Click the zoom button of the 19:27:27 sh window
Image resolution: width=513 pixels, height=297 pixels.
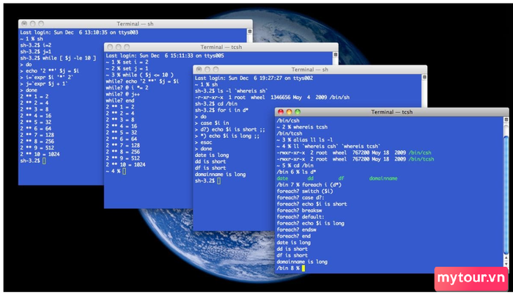(215, 70)
